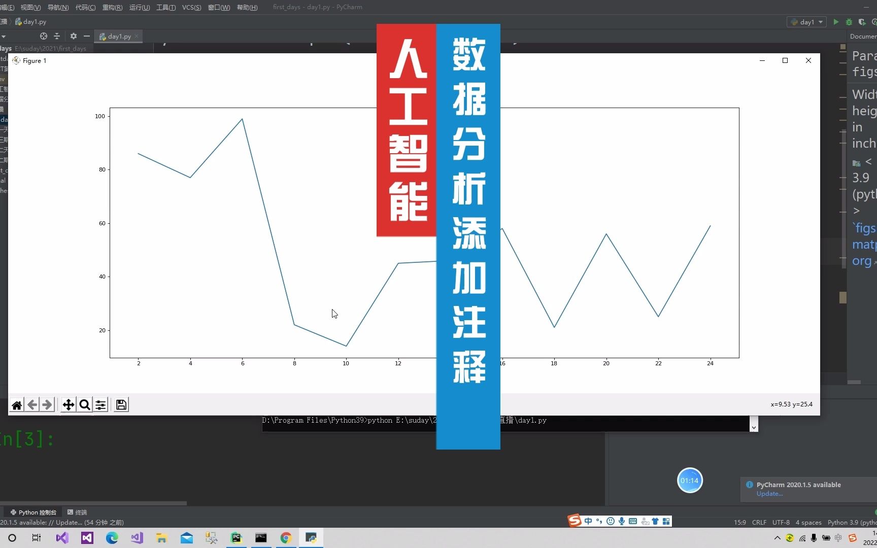Activate the Zoom to rectangle tool
877x548 pixels.
tap(85, 404)
